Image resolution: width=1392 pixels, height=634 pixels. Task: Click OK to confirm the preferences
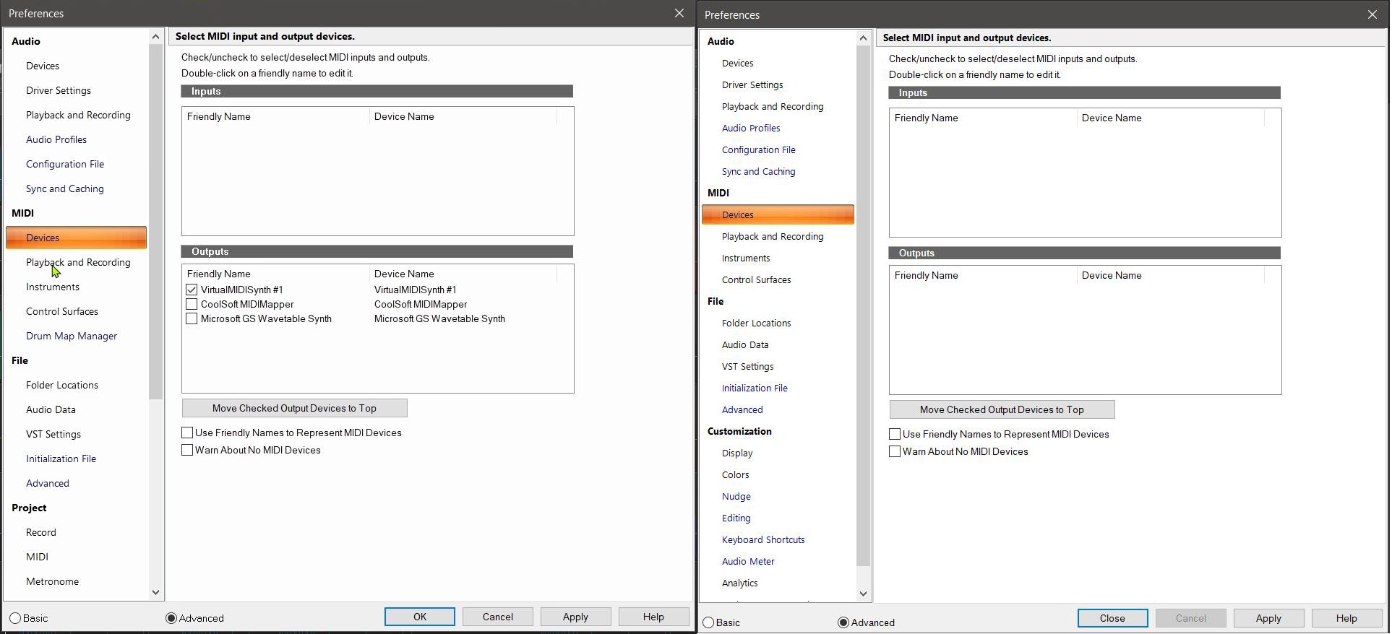[419, 617]
